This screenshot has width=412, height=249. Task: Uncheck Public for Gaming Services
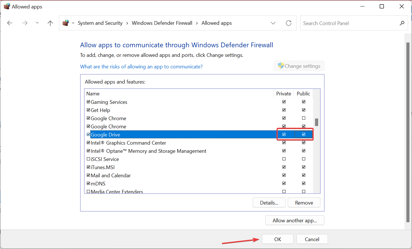click(304, 102)
